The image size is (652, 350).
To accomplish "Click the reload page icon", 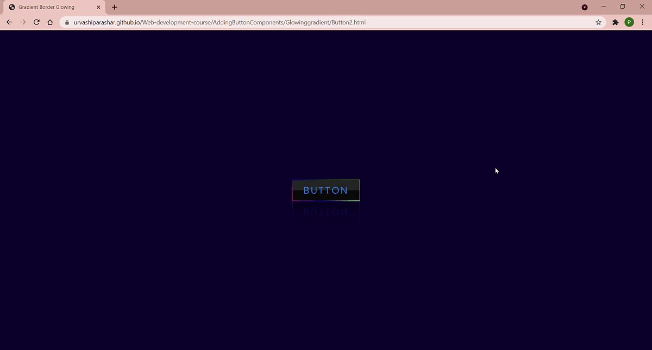I will [x=36, y=22].
